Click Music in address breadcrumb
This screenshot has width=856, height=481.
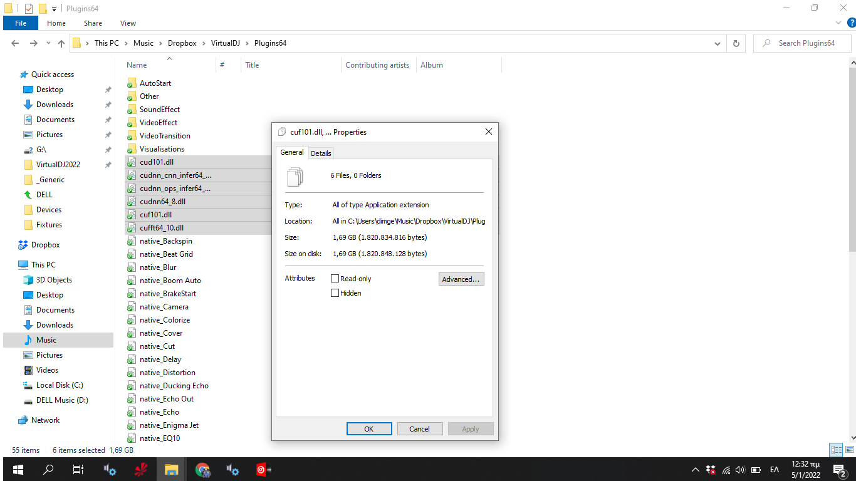pyautogui.click(x=144, y=43)
